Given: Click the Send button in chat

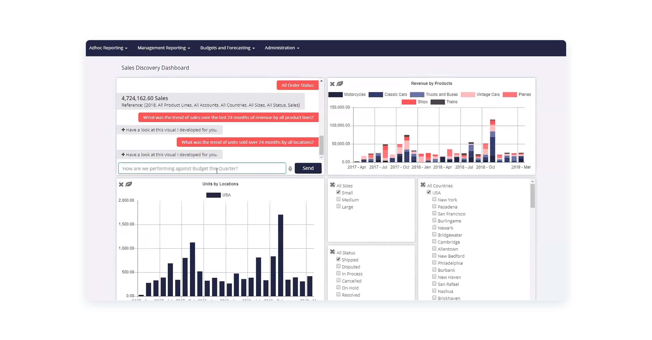Looking at the screenshot, I should point(308,168).
